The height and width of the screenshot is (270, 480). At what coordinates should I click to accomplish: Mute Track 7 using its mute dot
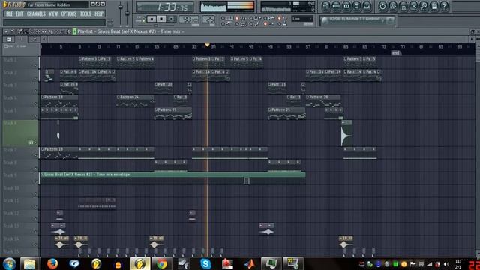35,156
